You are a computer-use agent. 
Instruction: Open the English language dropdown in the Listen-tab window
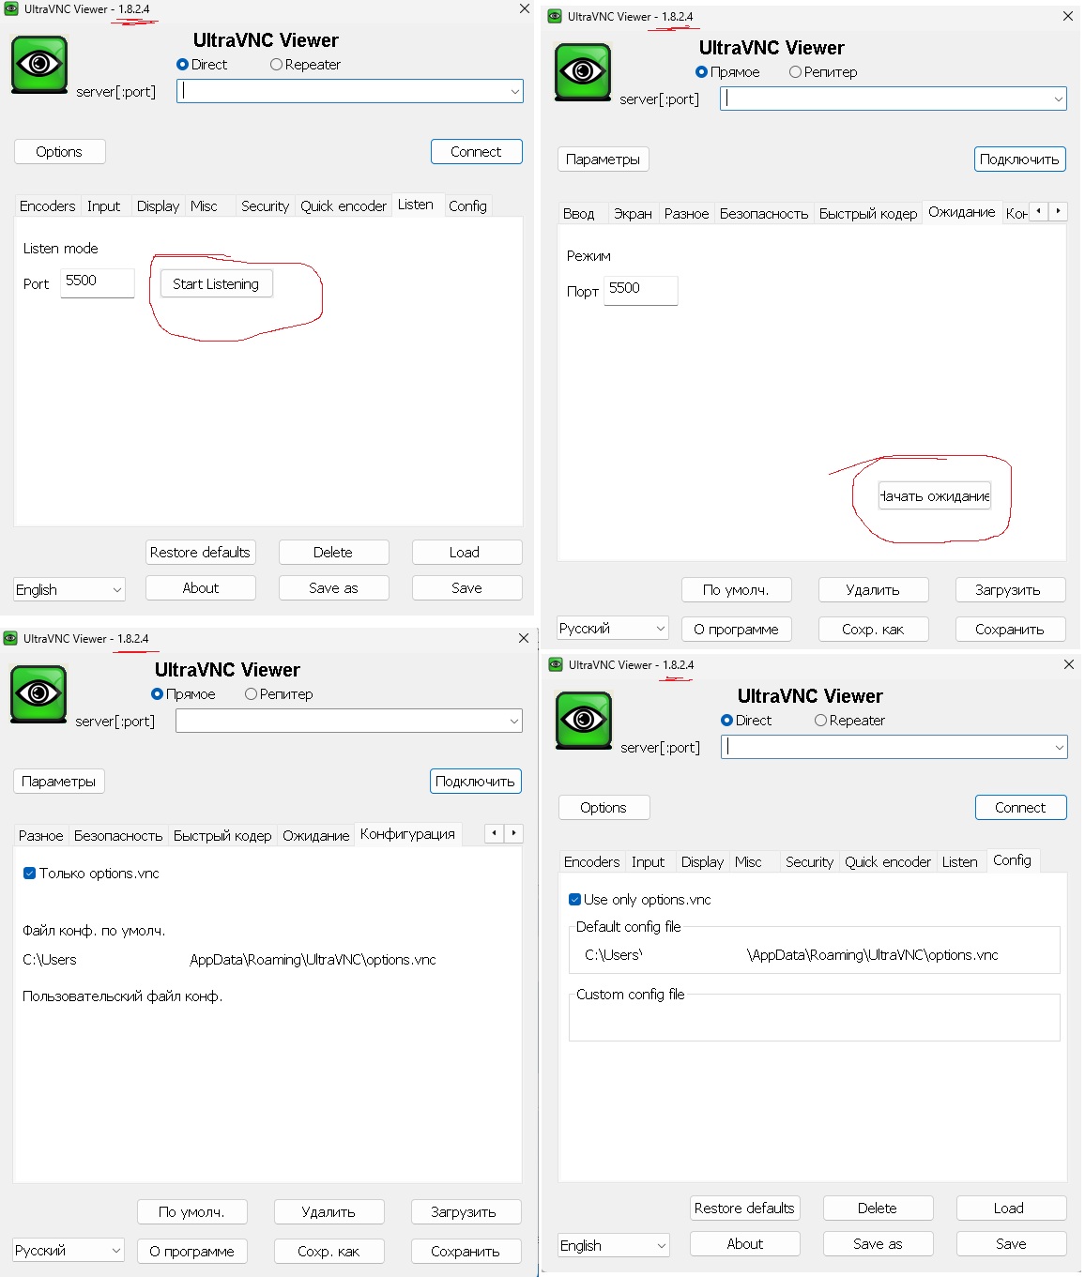[x=69, y=590]
